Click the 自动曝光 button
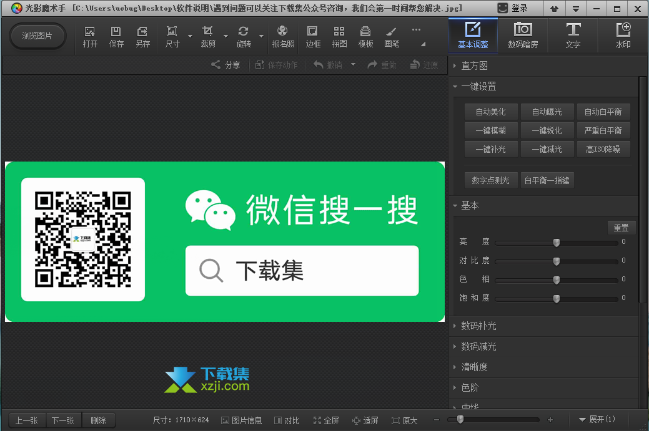 point(547,112)
